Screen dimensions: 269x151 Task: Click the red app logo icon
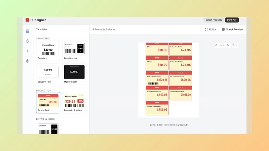(27, 20)
